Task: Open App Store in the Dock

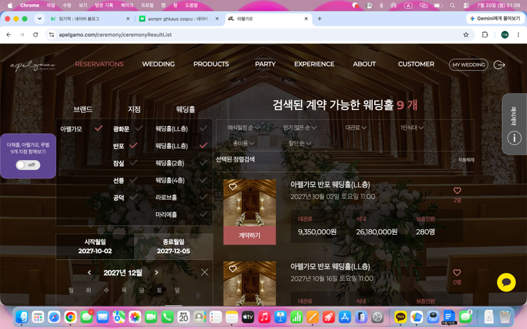Action: pos(345,316)
